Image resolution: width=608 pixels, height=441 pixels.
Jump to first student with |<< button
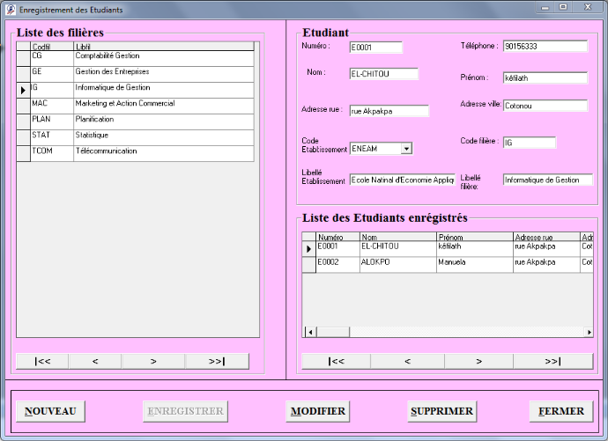pyautogui.click(x=336, y=361)
